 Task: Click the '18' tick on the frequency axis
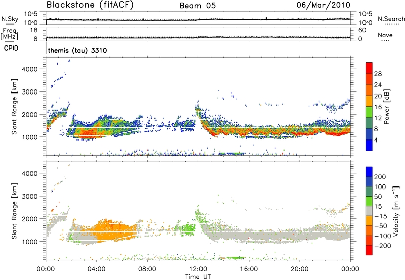point(34,30)
